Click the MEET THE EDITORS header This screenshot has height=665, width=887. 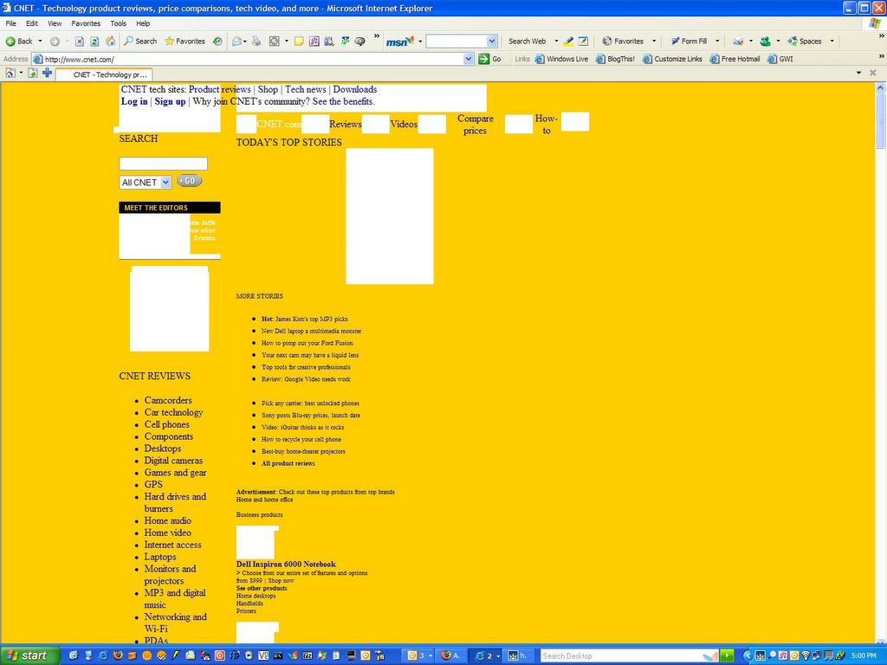(170, 208)
